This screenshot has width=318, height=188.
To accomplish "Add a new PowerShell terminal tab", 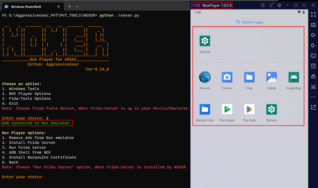I will [x=70, y=6].
